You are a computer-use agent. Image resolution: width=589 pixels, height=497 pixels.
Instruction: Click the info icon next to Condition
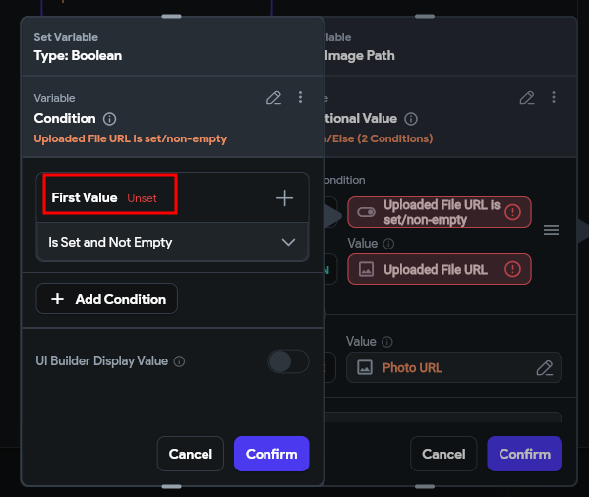pyautogui.click(x=110, y=119)
